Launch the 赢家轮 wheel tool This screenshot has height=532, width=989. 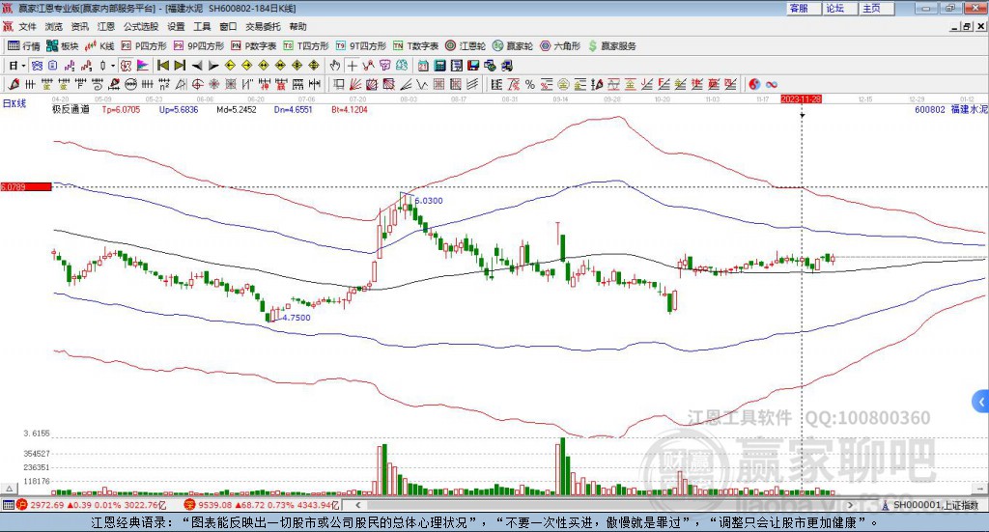coord(513,46)
